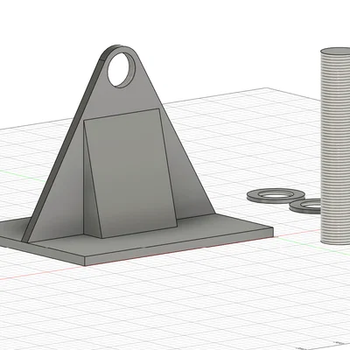
Task: Select the circular hole in the bracket
Action: 122,69
